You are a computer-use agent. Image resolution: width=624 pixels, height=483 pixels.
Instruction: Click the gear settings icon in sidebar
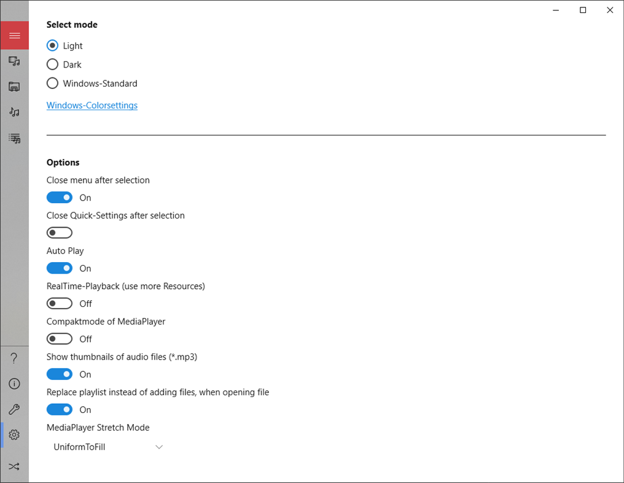click(x=14, y=435)
